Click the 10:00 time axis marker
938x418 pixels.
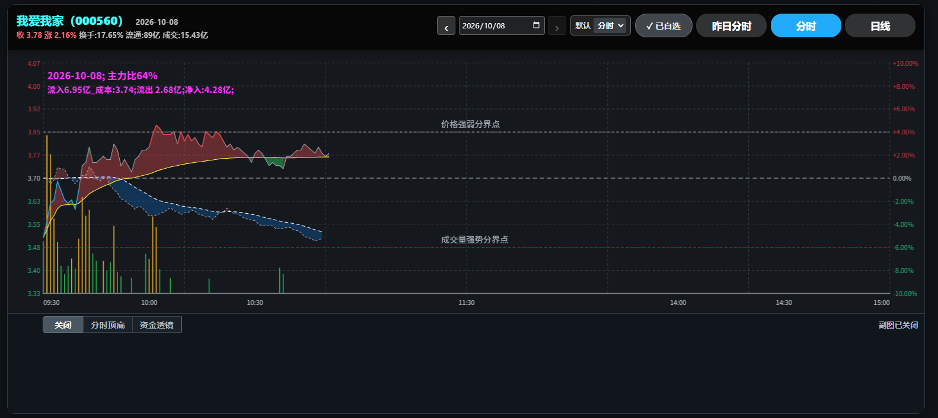pyautogui.click(x=149, y=303)
